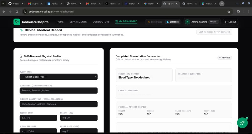This screenshot has height=134, width=252.
Task: Open the tab search dropdown arrow
Action: click(x=3, y=4)
